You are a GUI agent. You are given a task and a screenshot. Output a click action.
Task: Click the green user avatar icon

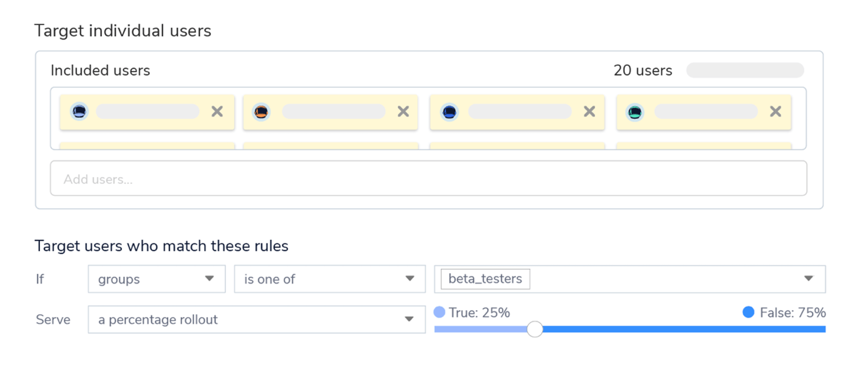coord(635,112)
